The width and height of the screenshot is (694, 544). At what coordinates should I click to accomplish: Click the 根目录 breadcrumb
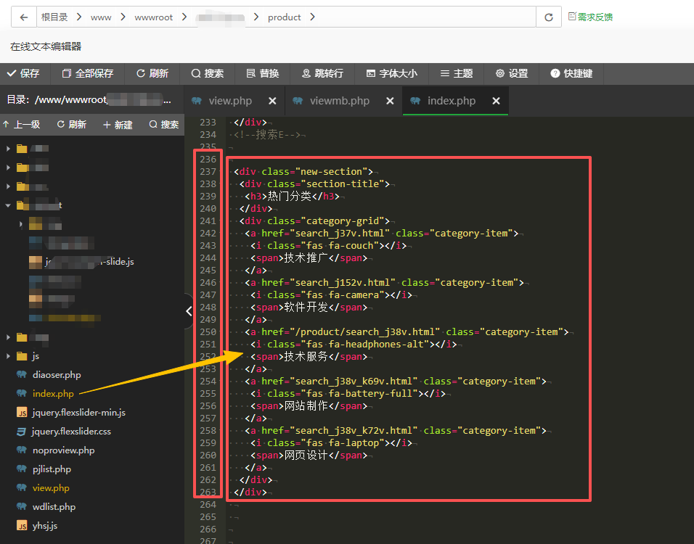pyautogui.click(x=54, y=17)
